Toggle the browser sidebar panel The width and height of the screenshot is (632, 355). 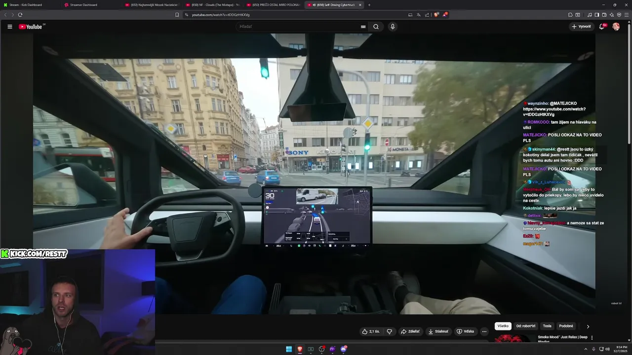point(597,15)
